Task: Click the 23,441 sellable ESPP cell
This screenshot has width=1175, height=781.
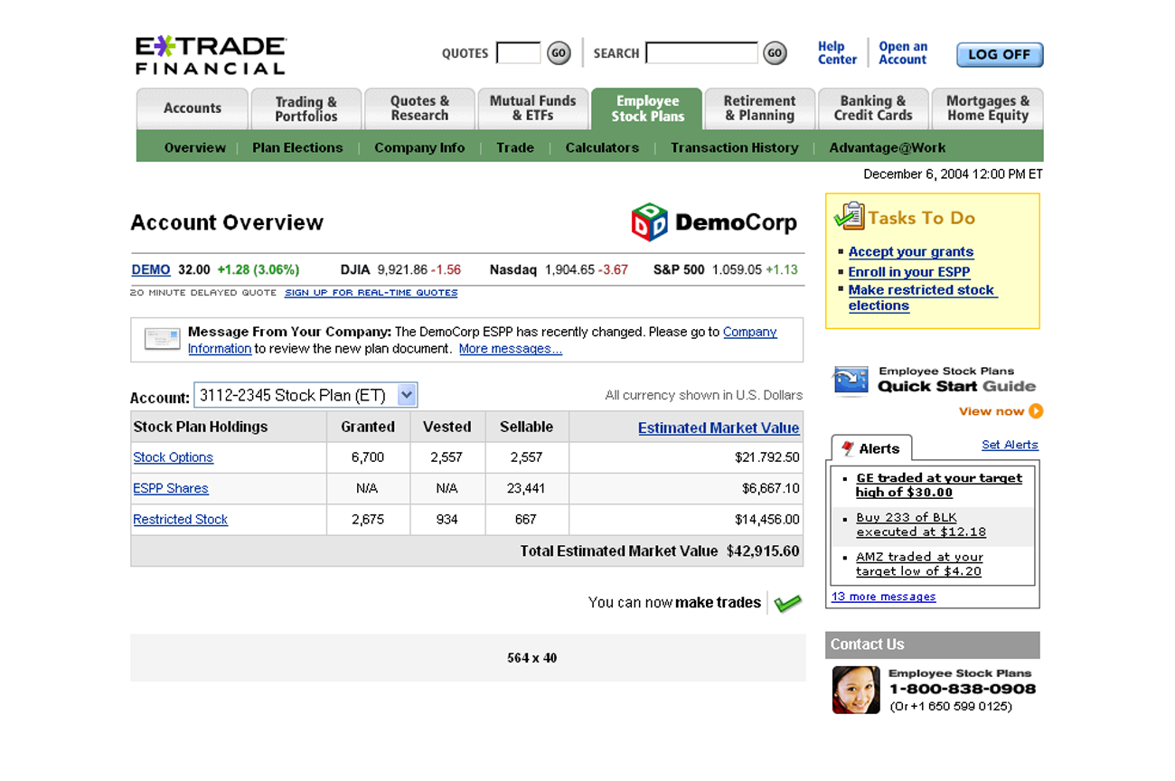Action: [x=526, y=488]
